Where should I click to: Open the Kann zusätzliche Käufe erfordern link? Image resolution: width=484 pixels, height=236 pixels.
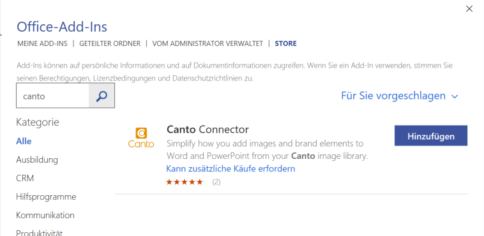[x=231, y=168]
